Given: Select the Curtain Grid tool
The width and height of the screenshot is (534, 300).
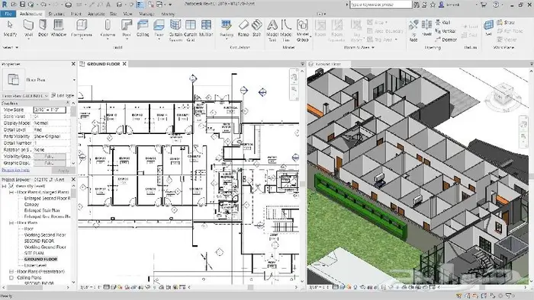Looking at the screenshot, I should 191,30.
